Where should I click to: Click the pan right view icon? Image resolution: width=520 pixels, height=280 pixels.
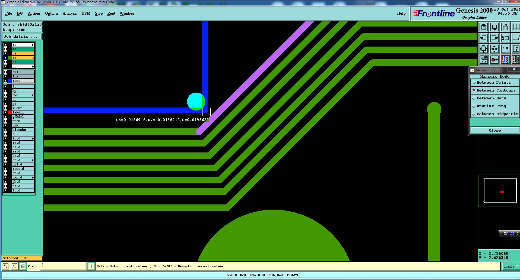pyautogui.click(x=494, y=38)
